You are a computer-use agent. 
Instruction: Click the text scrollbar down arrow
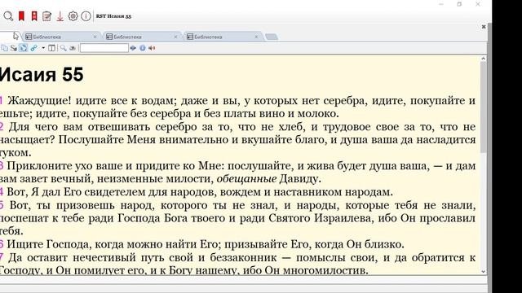(484, 271)
